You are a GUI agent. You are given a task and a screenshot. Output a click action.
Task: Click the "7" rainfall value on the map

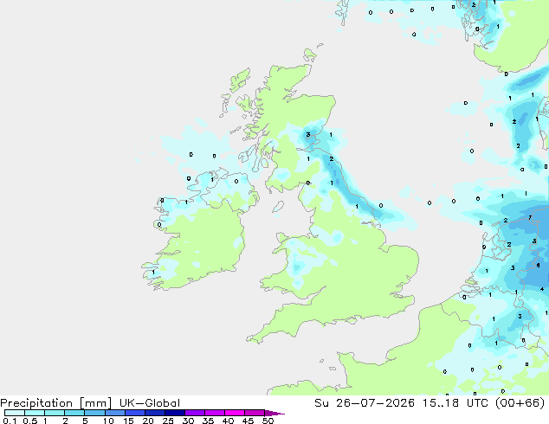pyautogui.click(x=530, y=217)
